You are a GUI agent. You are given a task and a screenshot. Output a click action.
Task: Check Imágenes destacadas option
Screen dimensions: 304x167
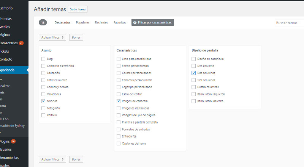click(x=119, y=108)
